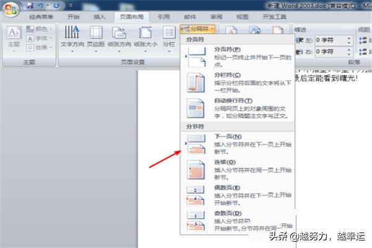Click the spacing-after icon under 间距
Image resolution: width=372 pixels, height=248 pixels.
(363, 51)
